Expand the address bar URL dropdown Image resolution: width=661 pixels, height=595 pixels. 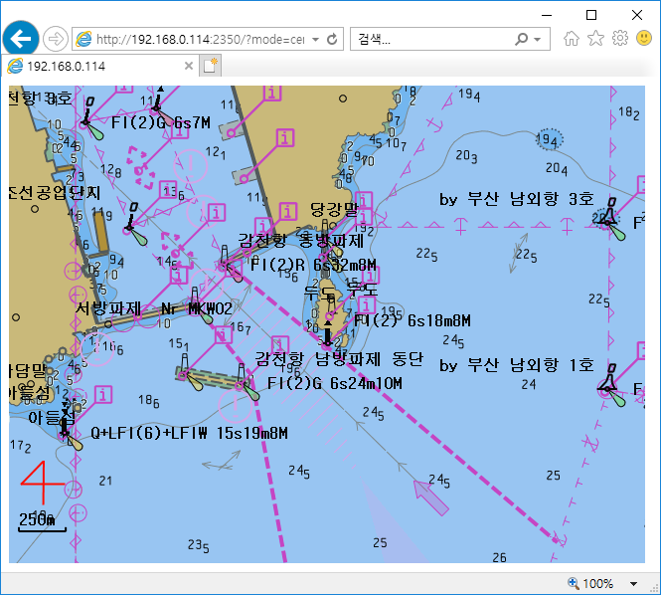315,40
